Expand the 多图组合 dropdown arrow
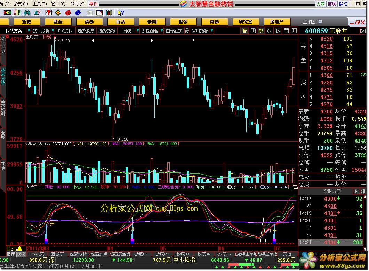This screenshot has width=369, height=271. (x=162, y=31)
